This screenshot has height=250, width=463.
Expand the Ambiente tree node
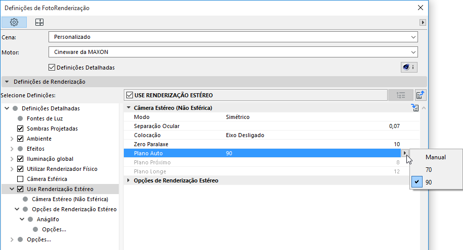(x=12, y=139)
